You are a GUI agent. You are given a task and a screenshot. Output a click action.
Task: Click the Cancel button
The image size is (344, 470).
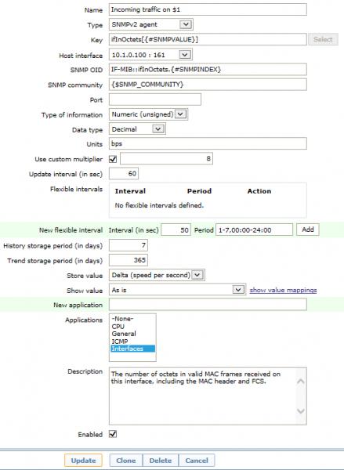point(197,461)
